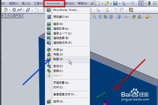Click the View Settings gold sphere icon
158x105 pixels.
(147, 17)
